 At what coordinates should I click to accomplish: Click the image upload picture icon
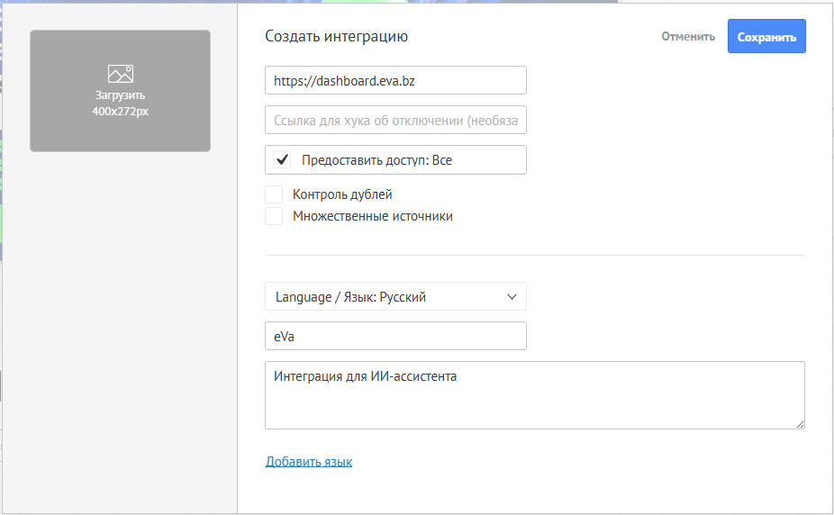pyautogui.click(x=120, y=74)
